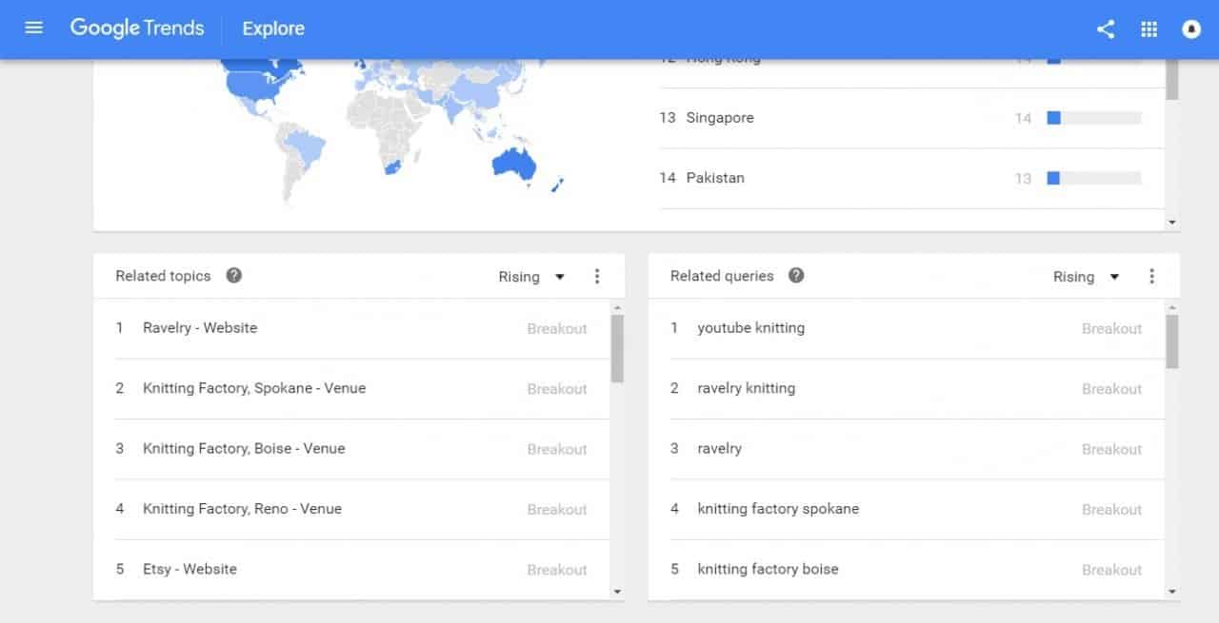
Task: Click the Related topics scrollbar thumb
Action: pyautogui.click(x=617, y=348)
